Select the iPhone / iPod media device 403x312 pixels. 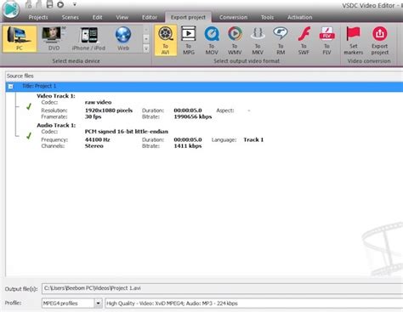88,38
